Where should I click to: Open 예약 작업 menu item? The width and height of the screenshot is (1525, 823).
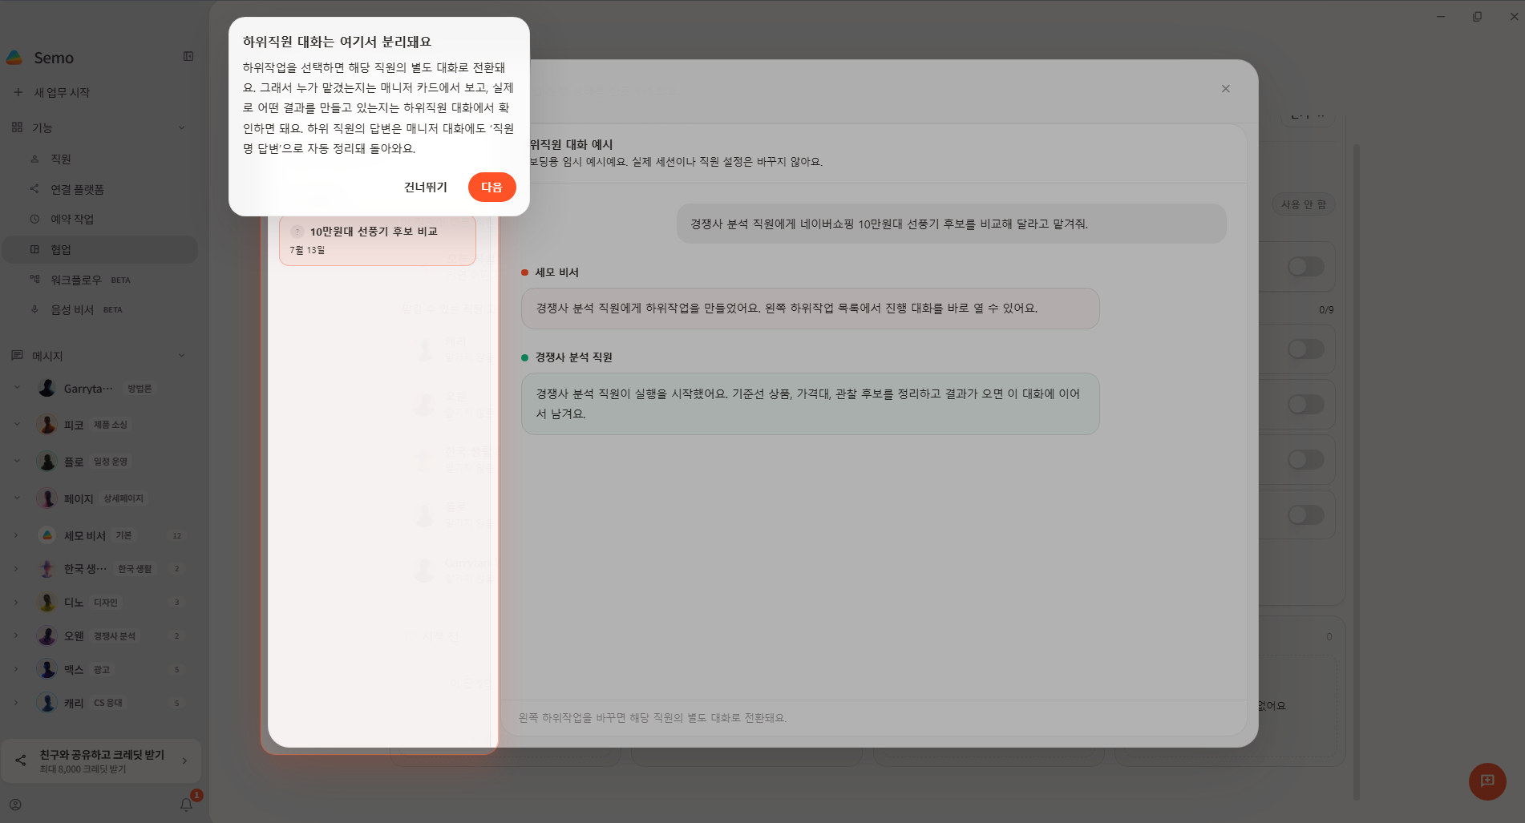(100, 219)
